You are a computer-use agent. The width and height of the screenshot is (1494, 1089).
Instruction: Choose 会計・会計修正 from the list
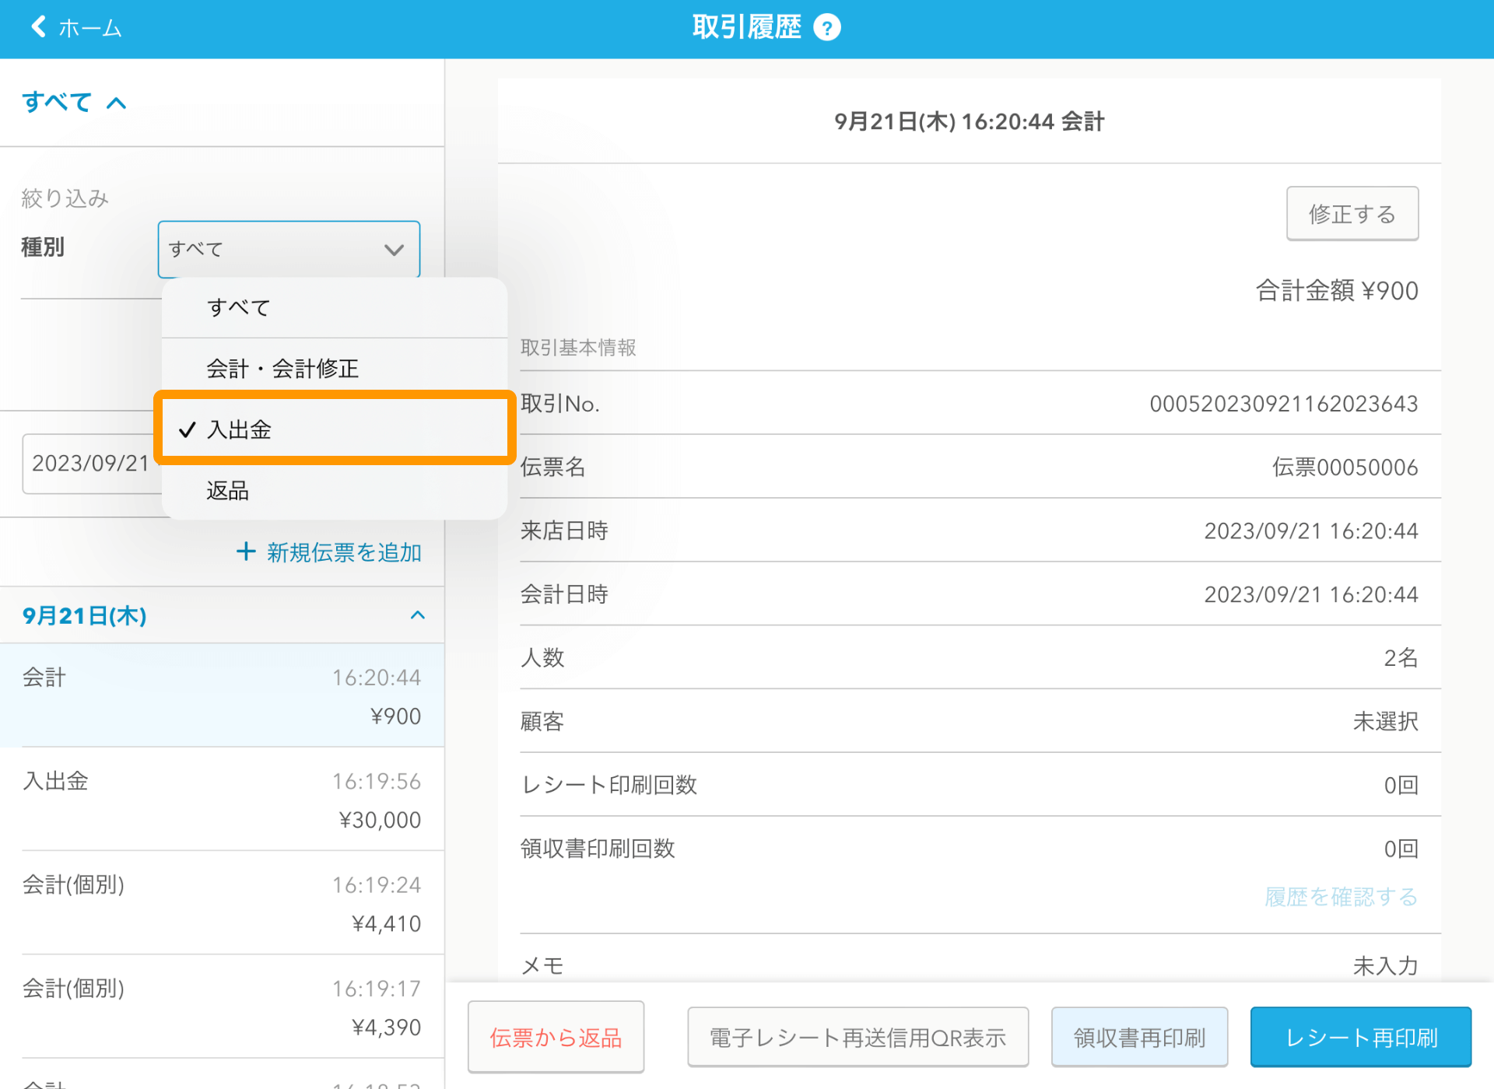tap(335, 368)
